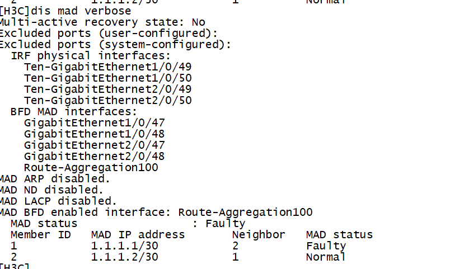Select the Ten-GigabitEthernet2/0/50 entry
Screen dimensions: 469x269
tap(107, 101)
